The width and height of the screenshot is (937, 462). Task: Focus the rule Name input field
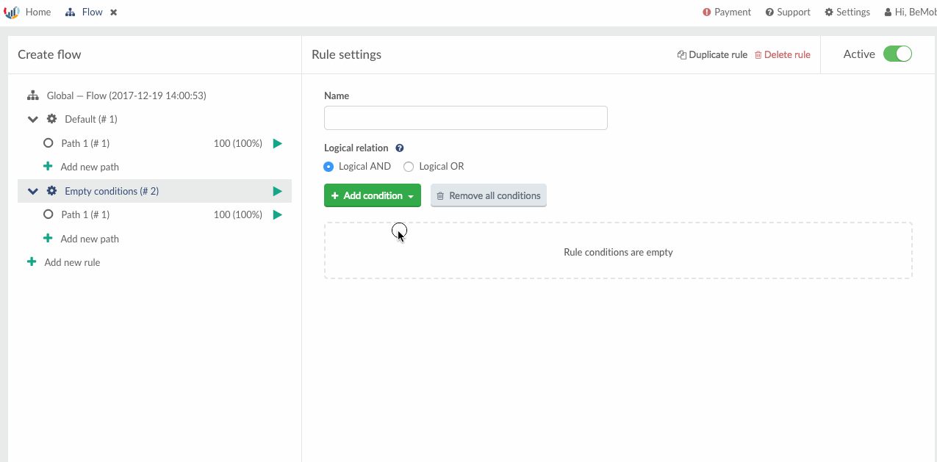coord(466,118)
